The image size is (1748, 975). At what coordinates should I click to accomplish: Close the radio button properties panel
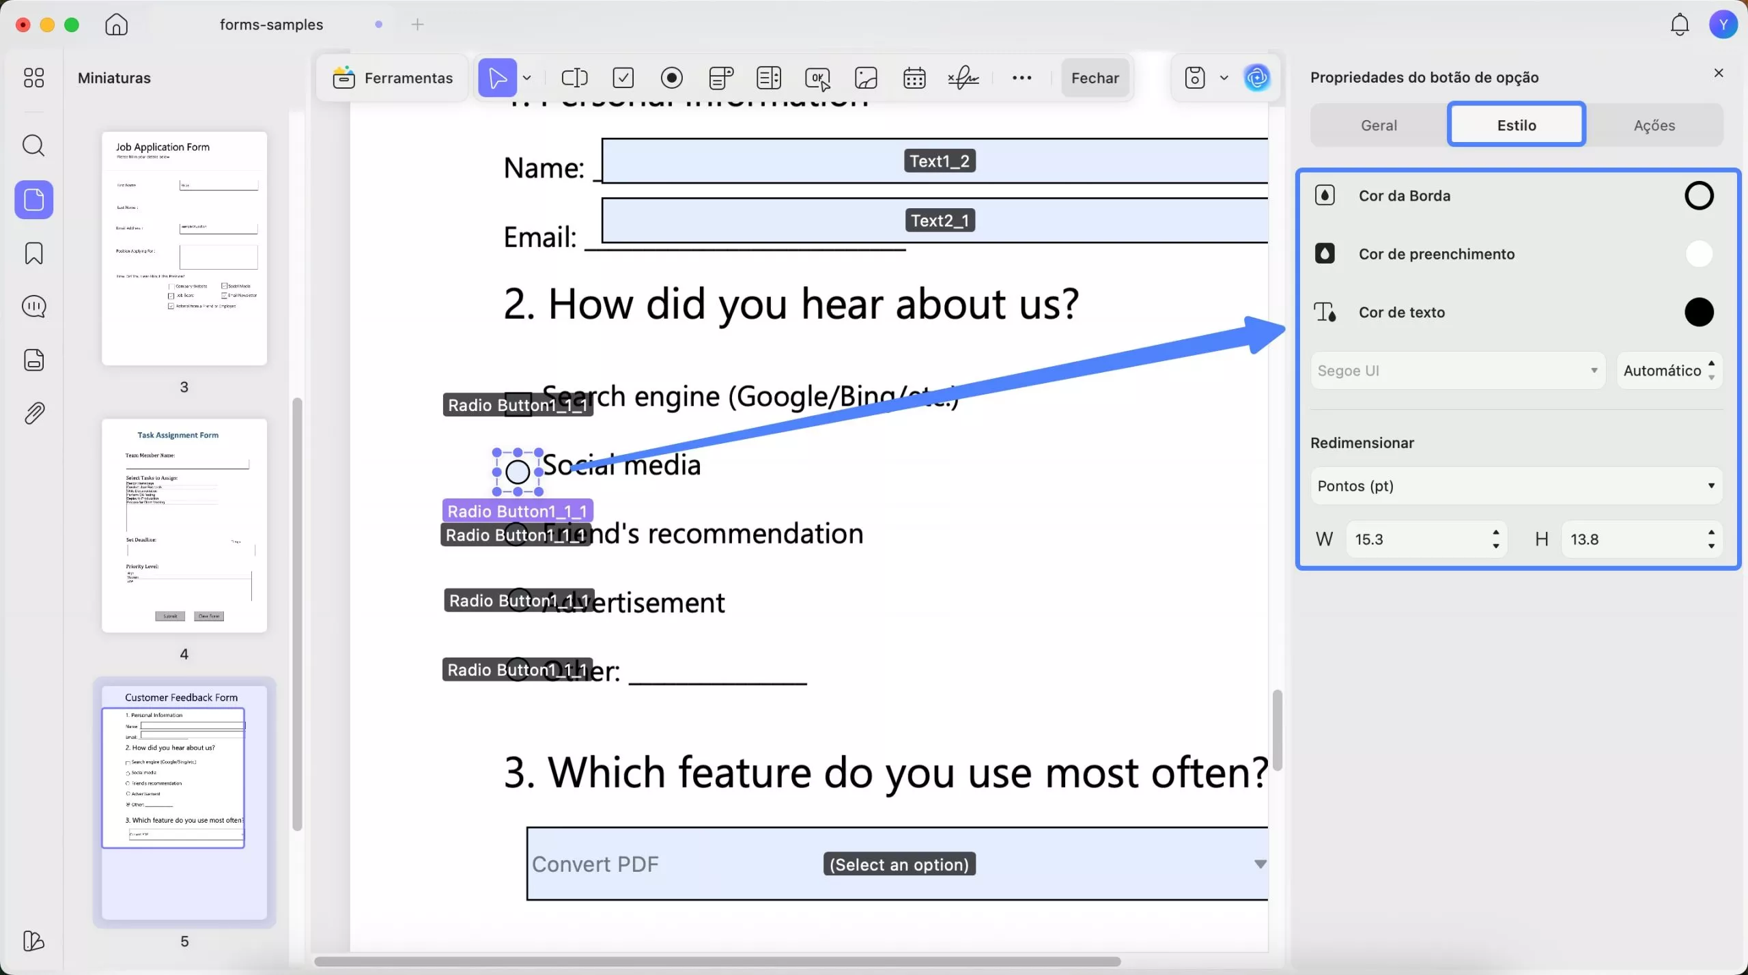(1719, 73)
